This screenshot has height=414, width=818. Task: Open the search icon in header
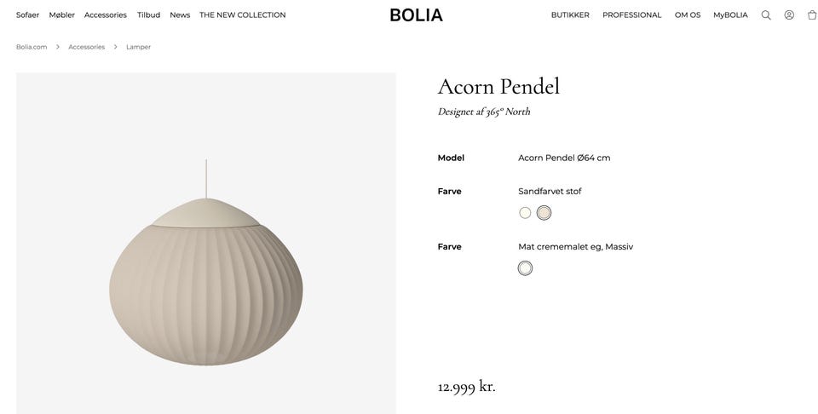coord(766,15)
